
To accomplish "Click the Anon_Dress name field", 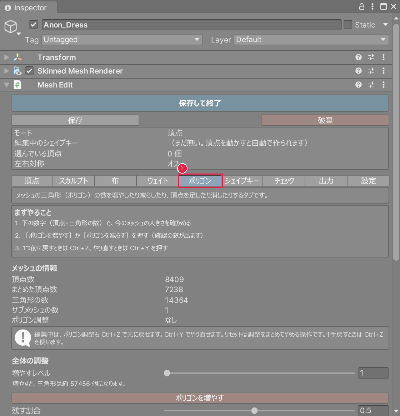I will tap(192, 25).
